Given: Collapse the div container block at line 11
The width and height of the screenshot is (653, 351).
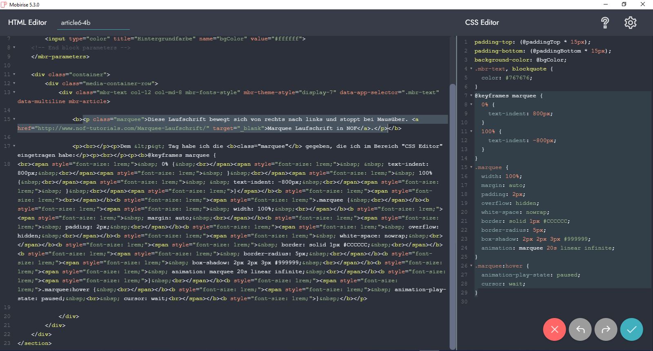Looking at the screenshot, I should pos(14,75).
